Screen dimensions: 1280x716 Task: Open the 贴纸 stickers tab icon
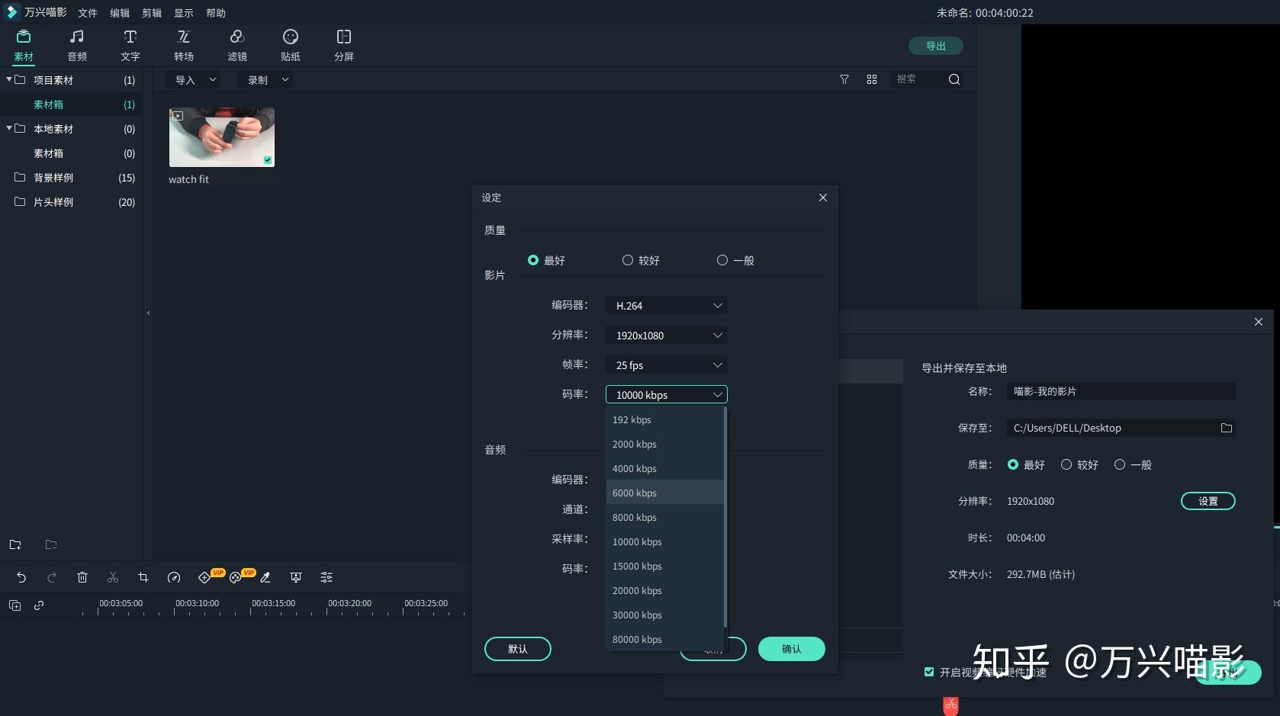tap(291, 37)
